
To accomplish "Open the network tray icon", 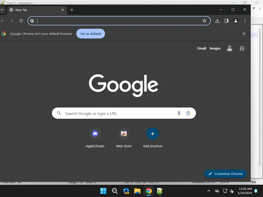I will click(225, 191).
